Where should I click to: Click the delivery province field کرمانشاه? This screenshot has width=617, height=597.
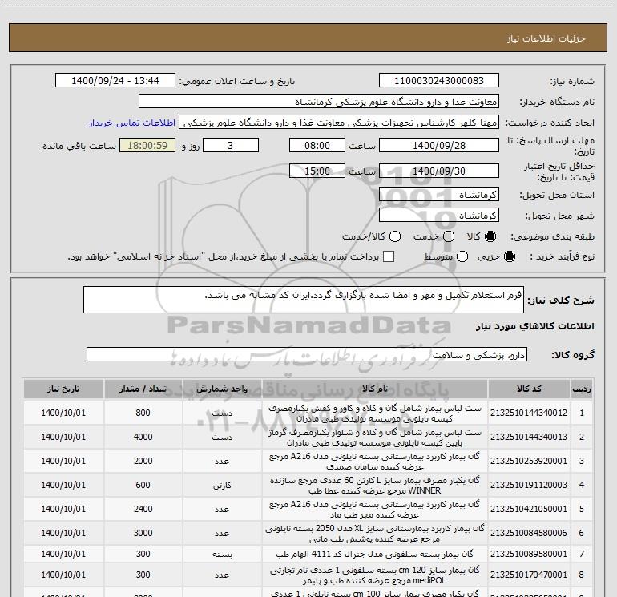[439, 194]
